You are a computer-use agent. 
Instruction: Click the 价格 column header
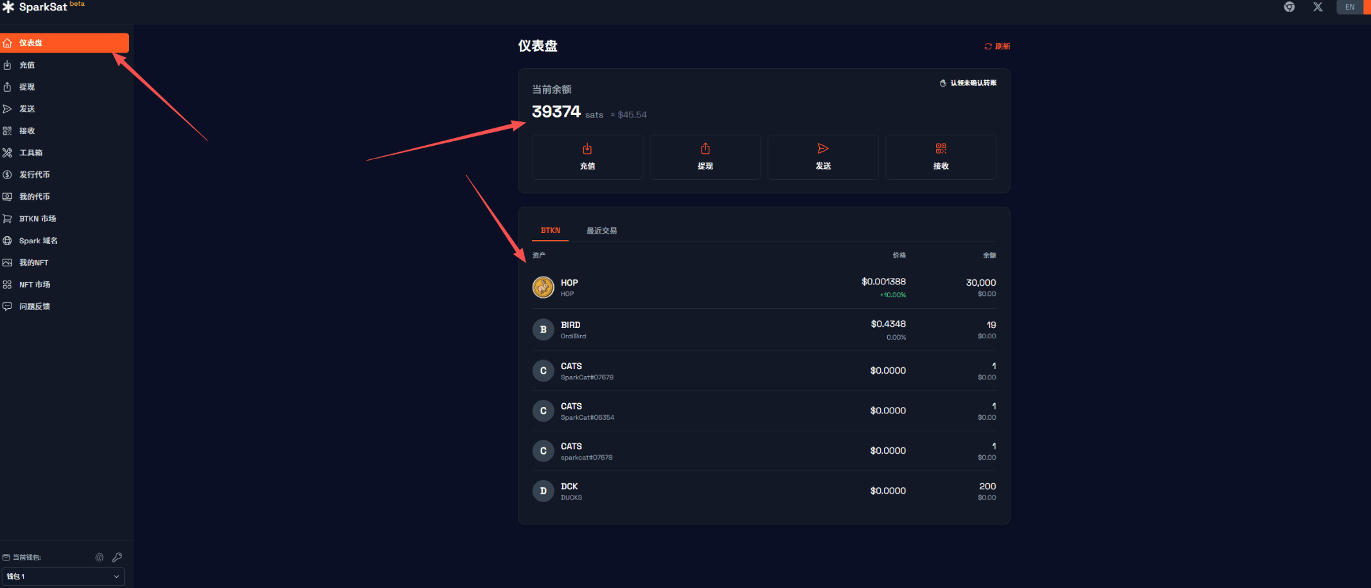coord(899,255)
